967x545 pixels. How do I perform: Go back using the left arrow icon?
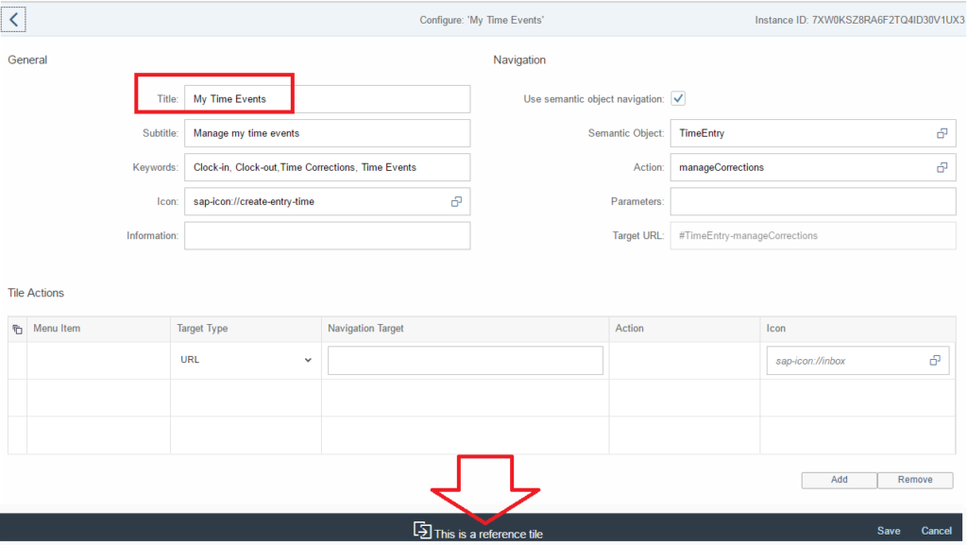coord(13,19)
